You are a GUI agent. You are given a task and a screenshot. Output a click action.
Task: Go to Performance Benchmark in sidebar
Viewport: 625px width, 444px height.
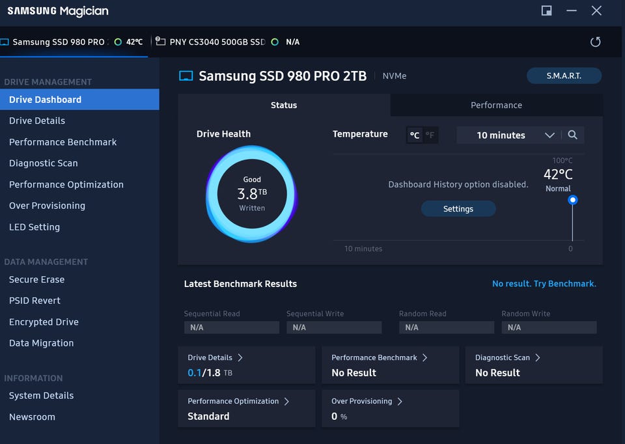[x=79, y=142]
